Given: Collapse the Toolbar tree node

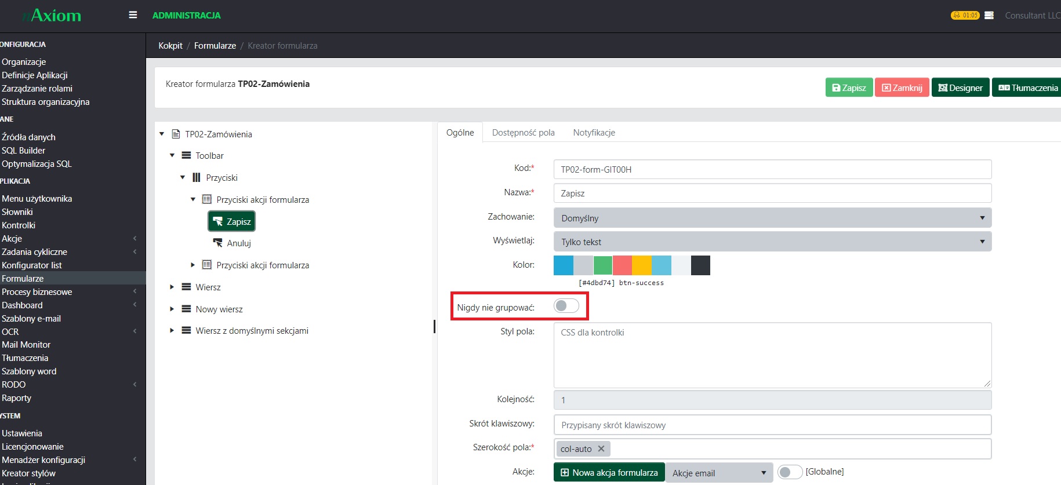Looking at the screenshot, I should click(x=172, y=155).
